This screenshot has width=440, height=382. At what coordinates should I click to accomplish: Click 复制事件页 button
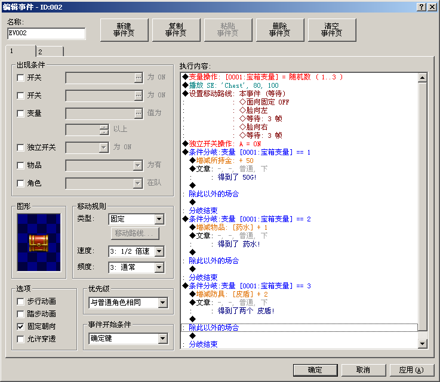(176, 30)
